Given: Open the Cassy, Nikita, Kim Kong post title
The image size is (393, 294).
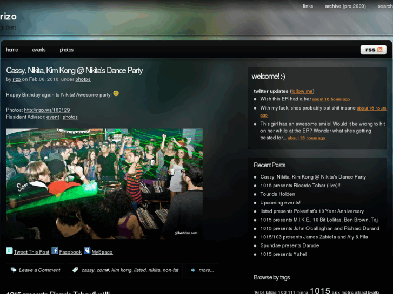Looking at the screenshot, I should (x=75, y=70).
